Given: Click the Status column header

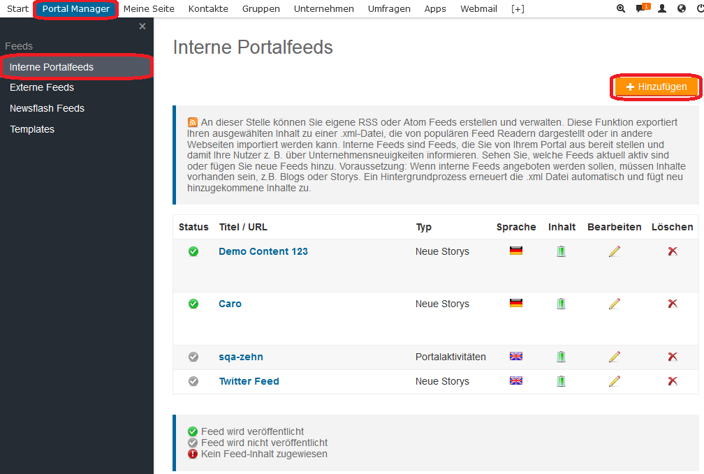Looking at the screenshot, I should (x=193, y=227).
